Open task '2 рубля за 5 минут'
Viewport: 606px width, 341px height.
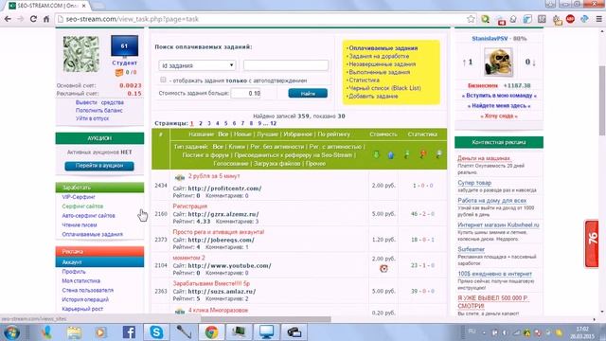click(x=214, y=176)
